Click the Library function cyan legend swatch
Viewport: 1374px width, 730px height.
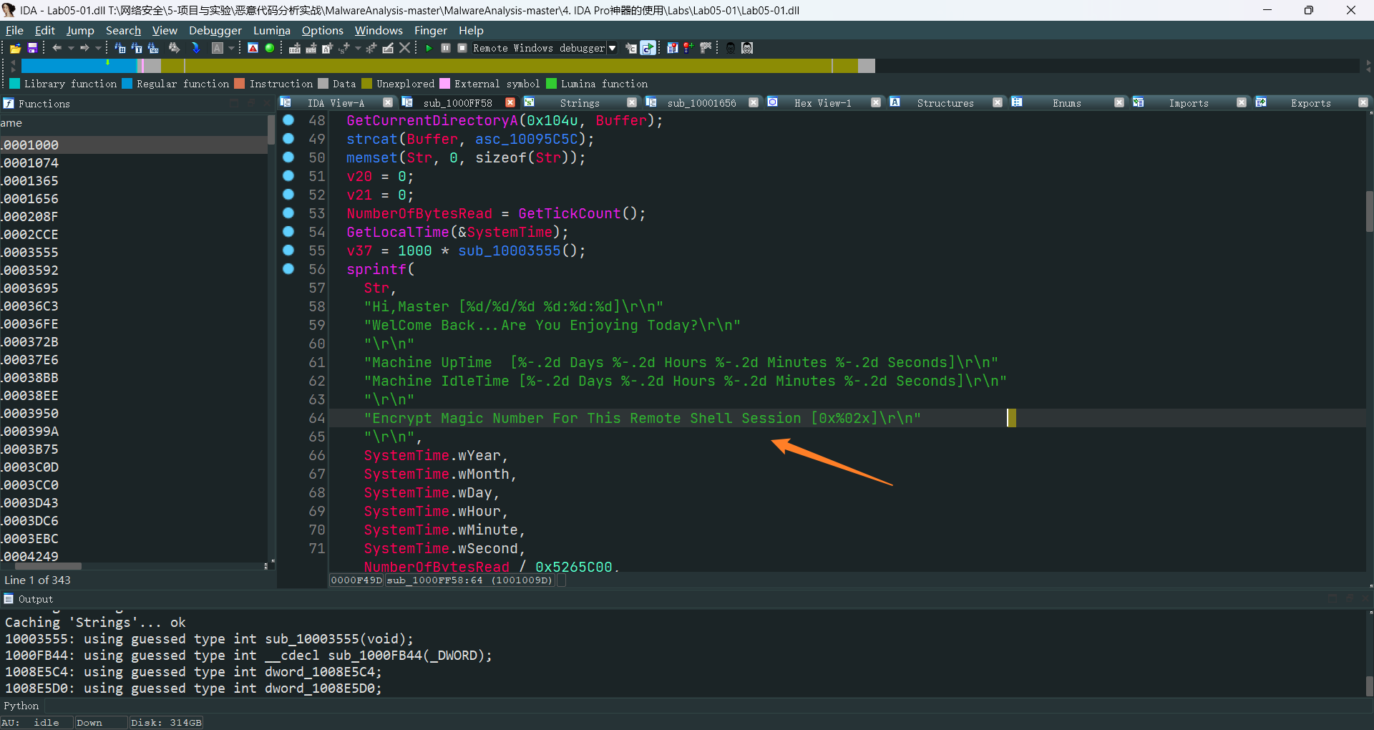14,84
